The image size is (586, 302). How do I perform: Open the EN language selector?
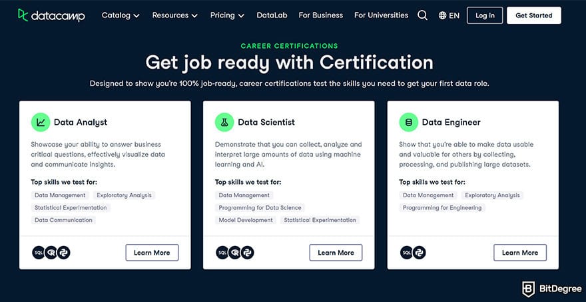[449, 15]
